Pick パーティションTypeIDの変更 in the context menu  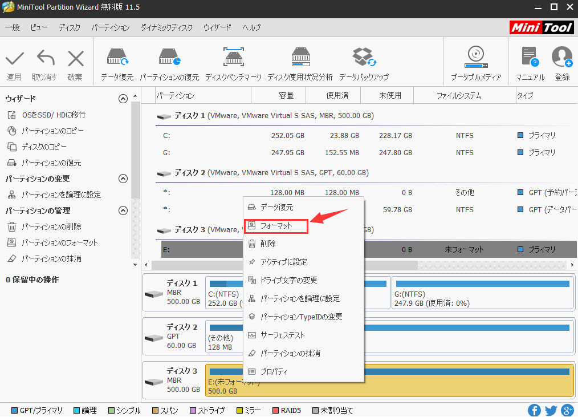click(304, 317)
